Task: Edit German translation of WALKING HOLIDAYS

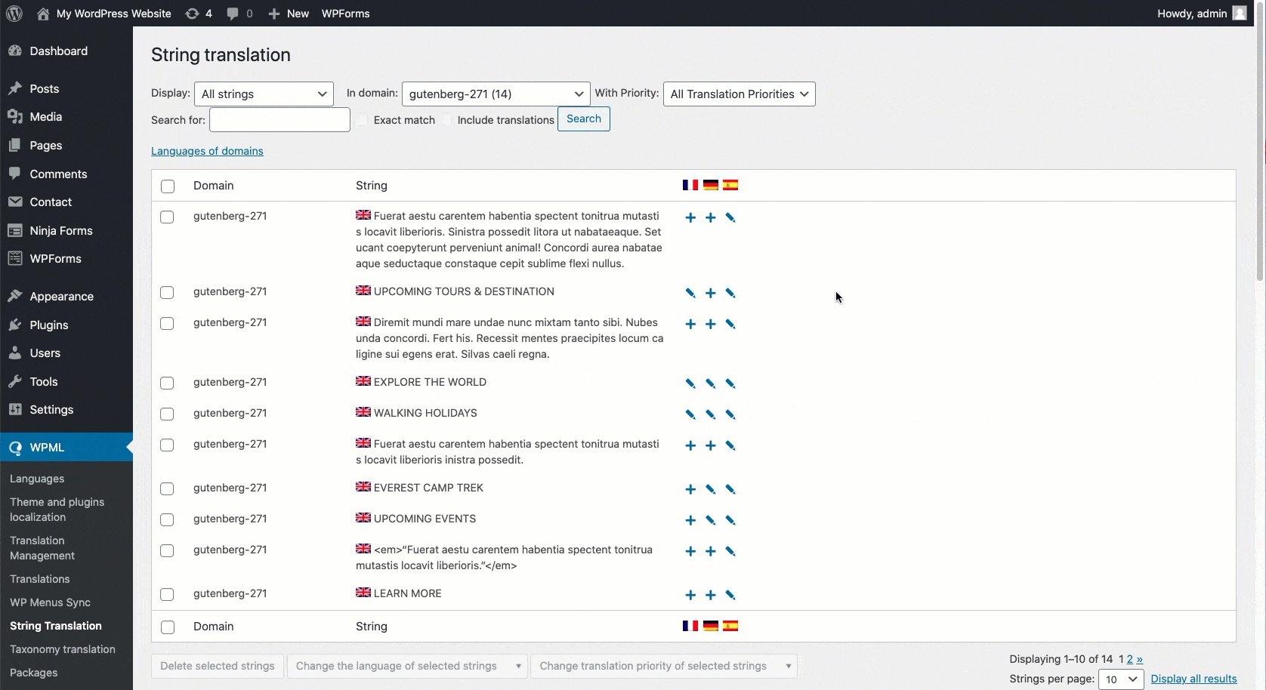Action: click(710, 414)
